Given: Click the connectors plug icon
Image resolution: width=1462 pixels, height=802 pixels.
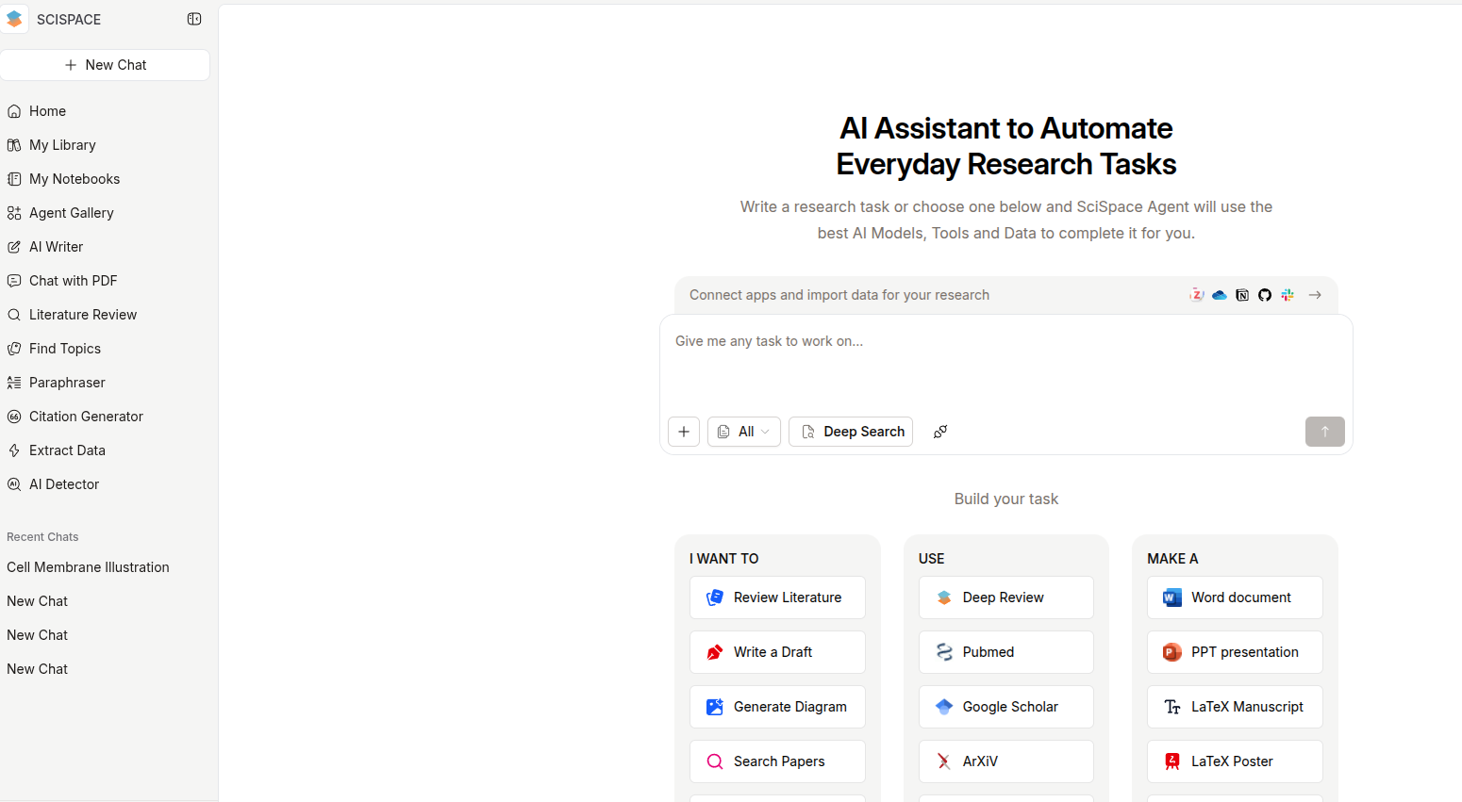Looking at the screenshot, I should [x=940, y=432].
